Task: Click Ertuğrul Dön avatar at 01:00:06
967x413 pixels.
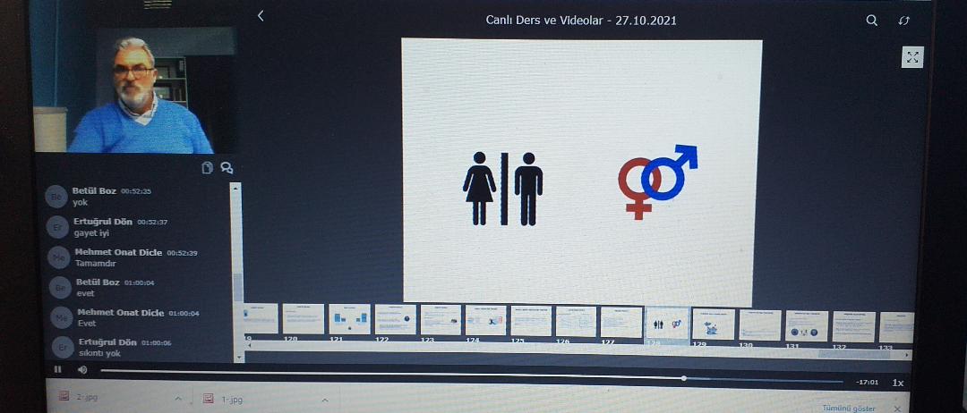Action: pos(63,348)
